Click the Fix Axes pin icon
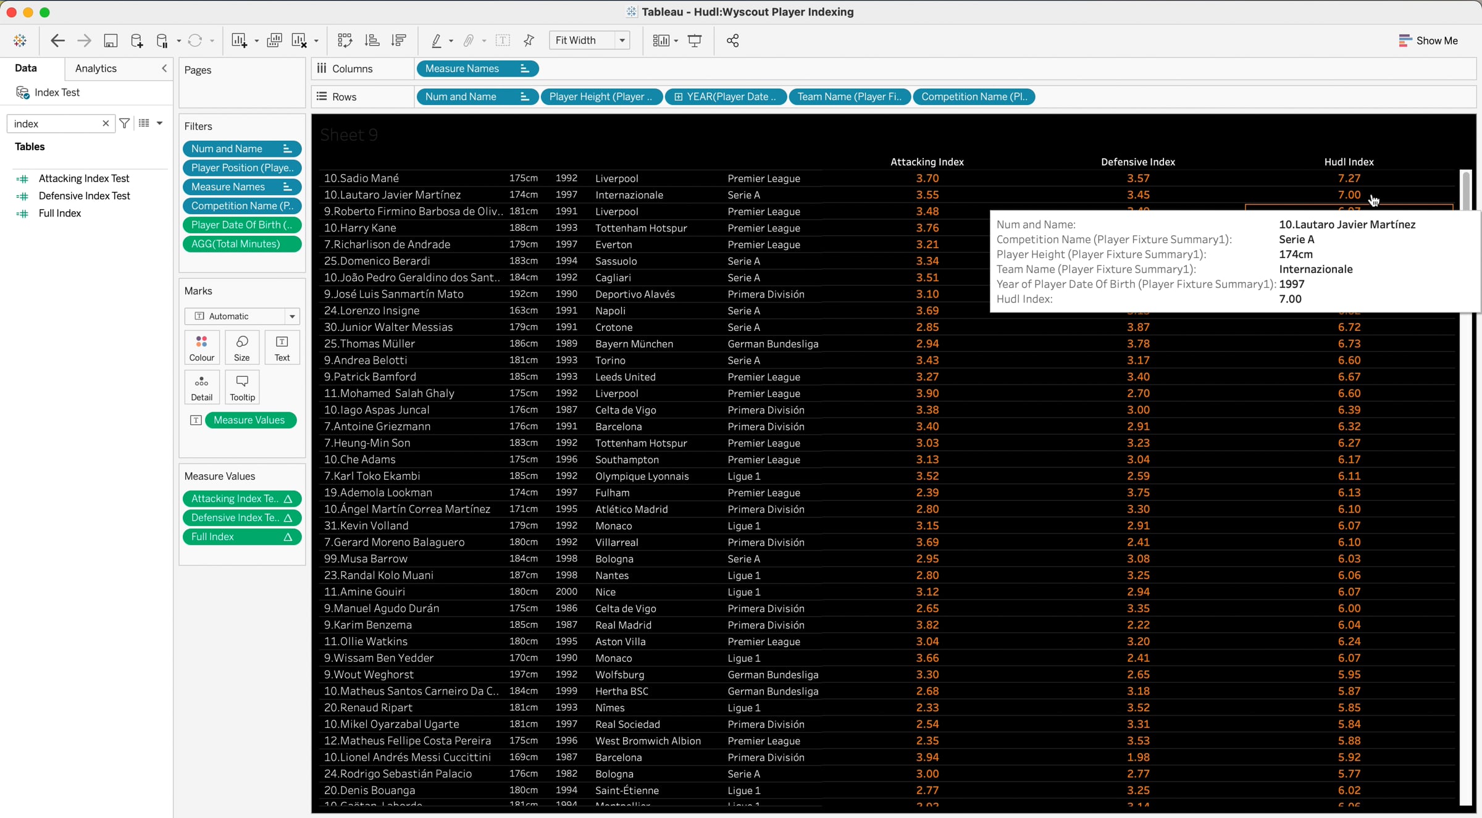The image size is (1482, 818). 529,41
